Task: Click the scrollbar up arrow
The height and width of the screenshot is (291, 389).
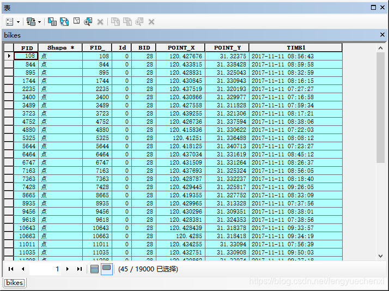Action: point(381,48)
